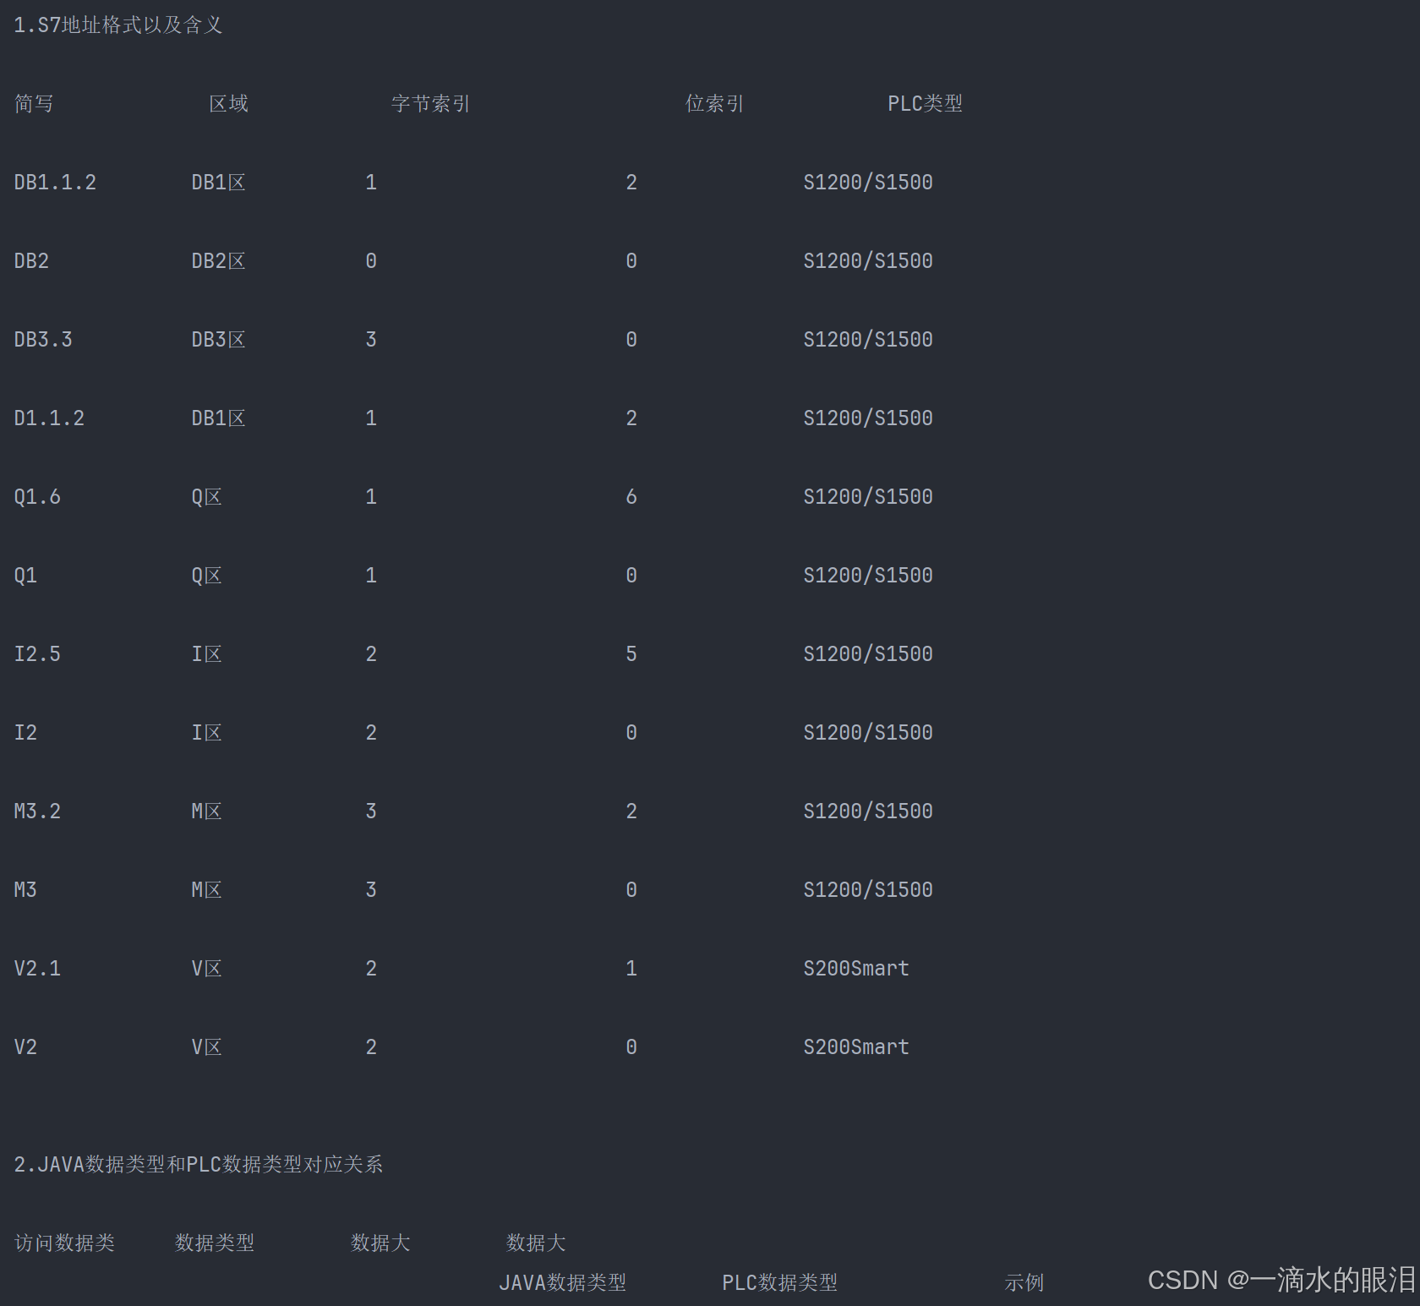Click 'Q区' in the Q1.6 row
This screenshot has height=1306, width=1420.
coord(207,497)
